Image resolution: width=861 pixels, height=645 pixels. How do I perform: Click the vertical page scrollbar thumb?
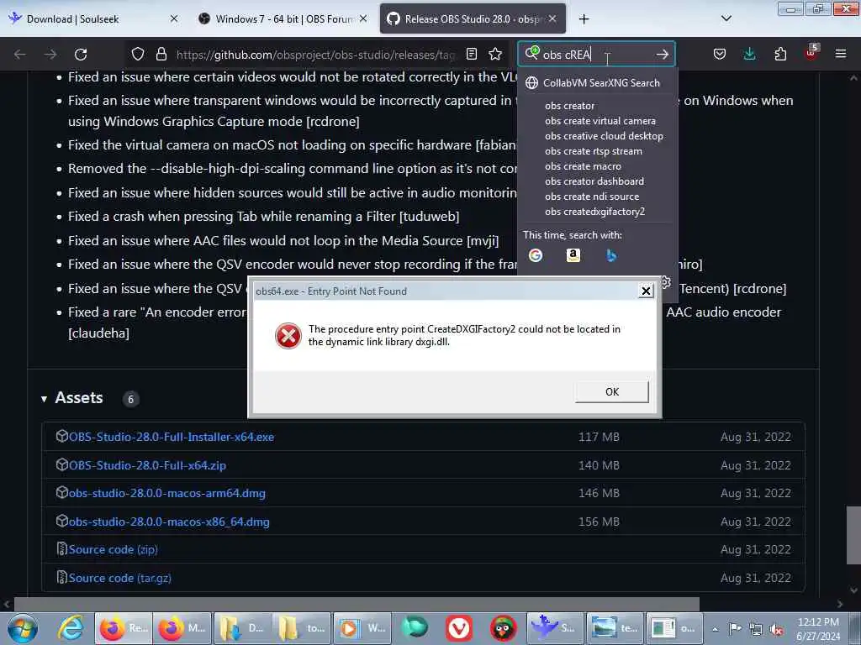[853, 535]
